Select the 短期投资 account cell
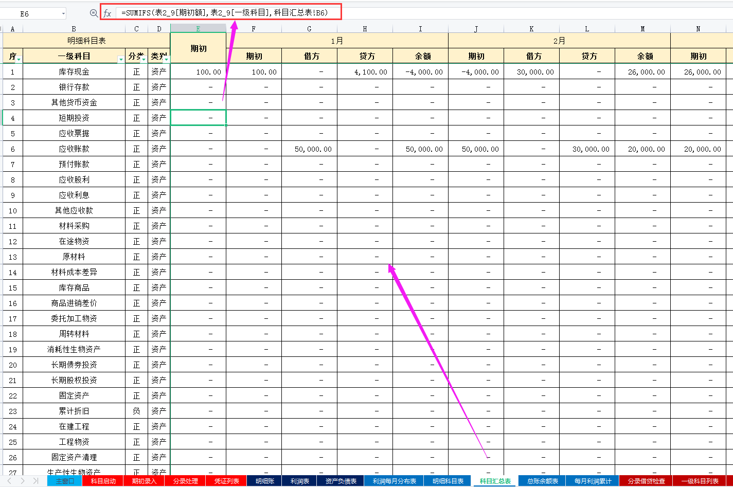The width and height of the screenshot is (733, 487). coord(74,118)
